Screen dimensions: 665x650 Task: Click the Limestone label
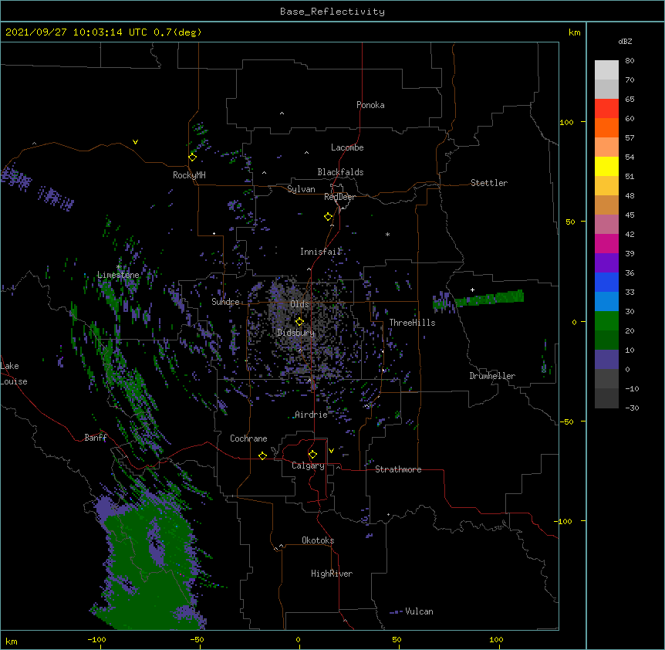point(118,275)
